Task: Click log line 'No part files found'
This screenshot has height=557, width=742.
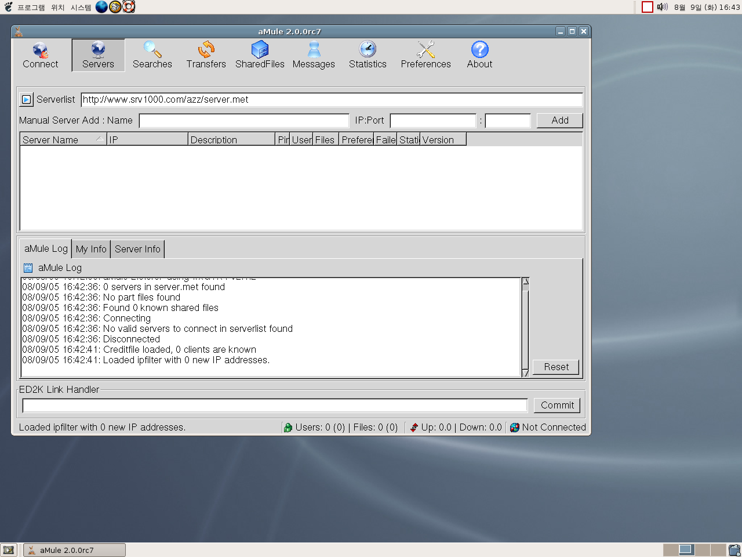Action: click(x=101, y=297)
